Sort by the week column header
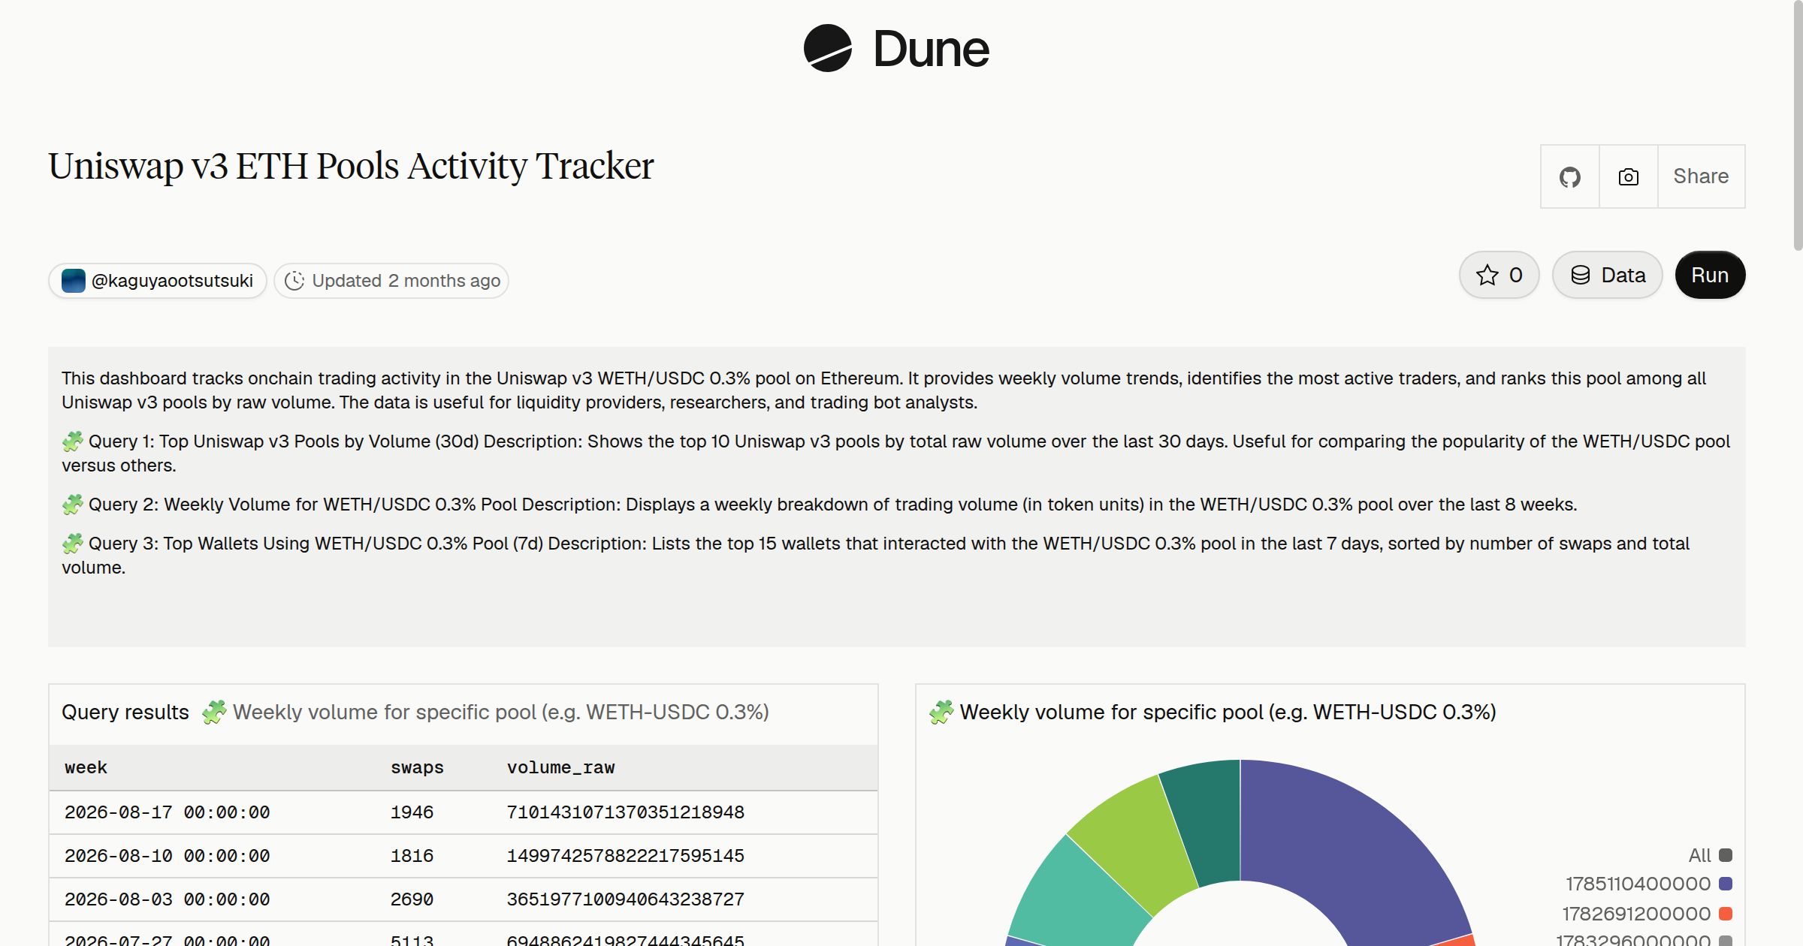This screenshot has height=946, width=1803. click(x=86, y=767)
